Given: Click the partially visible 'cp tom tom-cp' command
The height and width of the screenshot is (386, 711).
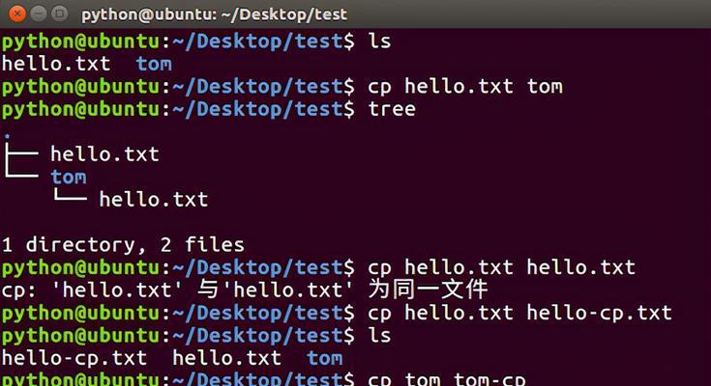Looking at the screenshot, I should [447, 379].
